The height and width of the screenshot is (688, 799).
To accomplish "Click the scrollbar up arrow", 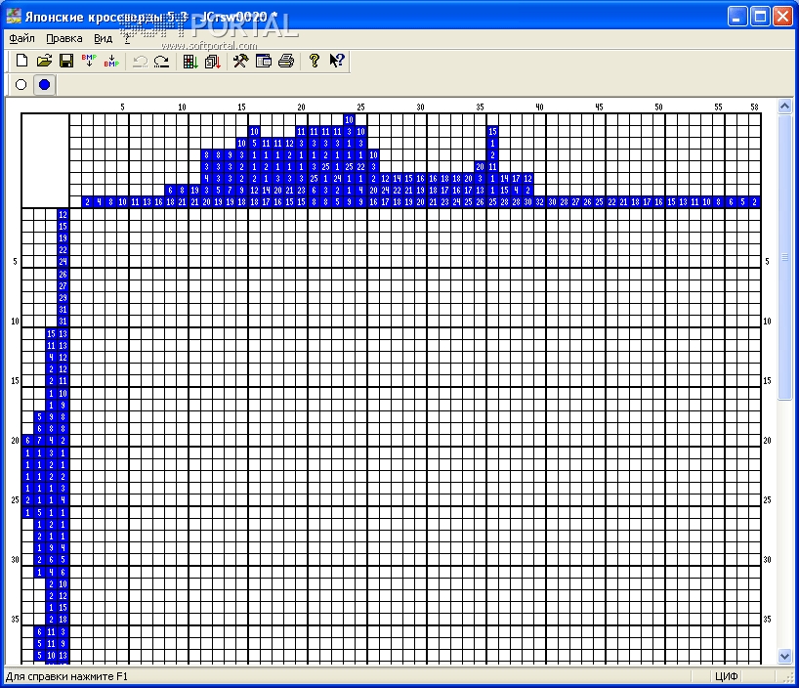I will point(784,106).
